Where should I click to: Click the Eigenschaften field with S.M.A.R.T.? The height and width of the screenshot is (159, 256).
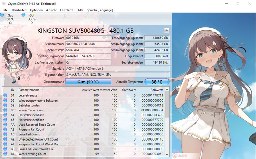[117, 75]
